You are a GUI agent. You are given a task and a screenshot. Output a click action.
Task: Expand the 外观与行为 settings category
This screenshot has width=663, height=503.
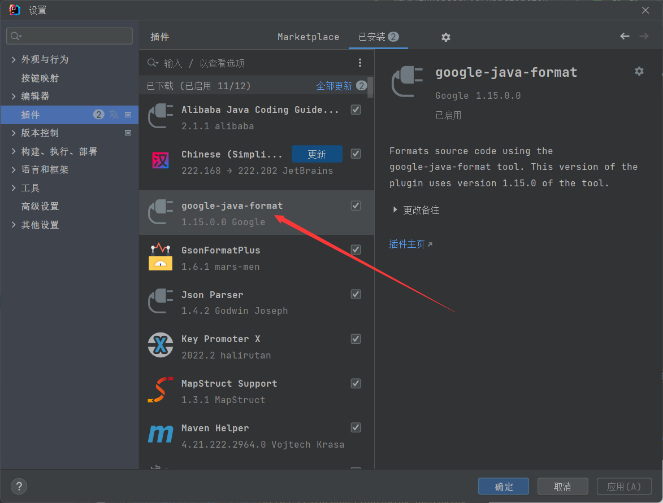pos(14,59)
